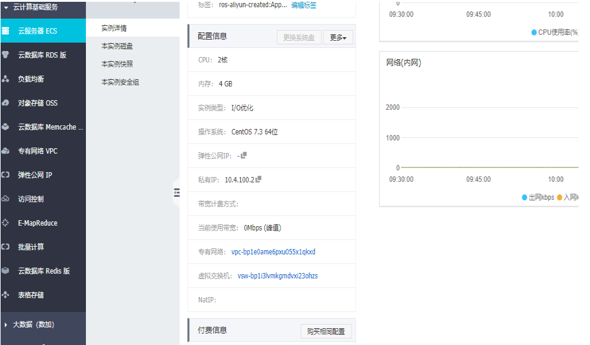Copy the private IP 10.4.100.2
Viewport: 590px width, 345px height.
(x=258, y=179)
